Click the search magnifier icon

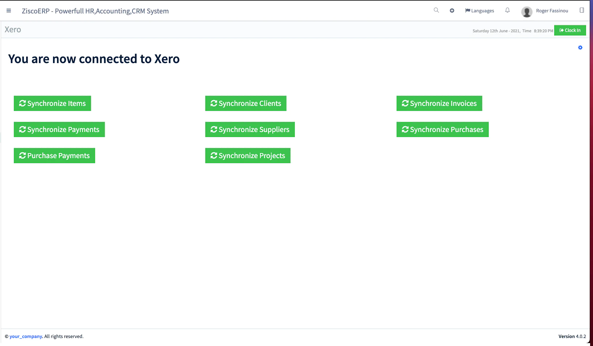pyautogui.click(x=436, y=10)
